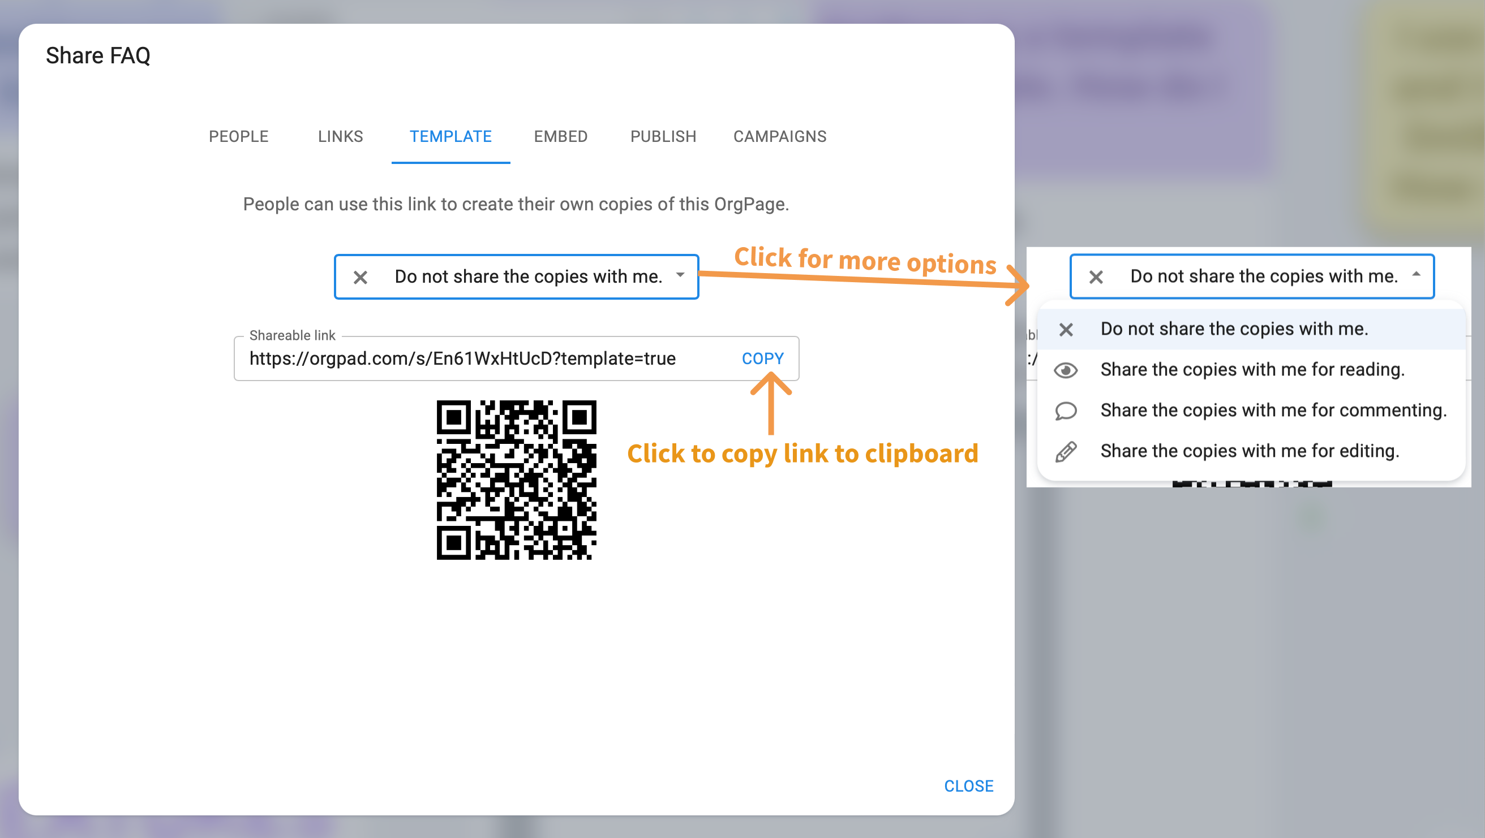Click the shareable link URL field

462,359
